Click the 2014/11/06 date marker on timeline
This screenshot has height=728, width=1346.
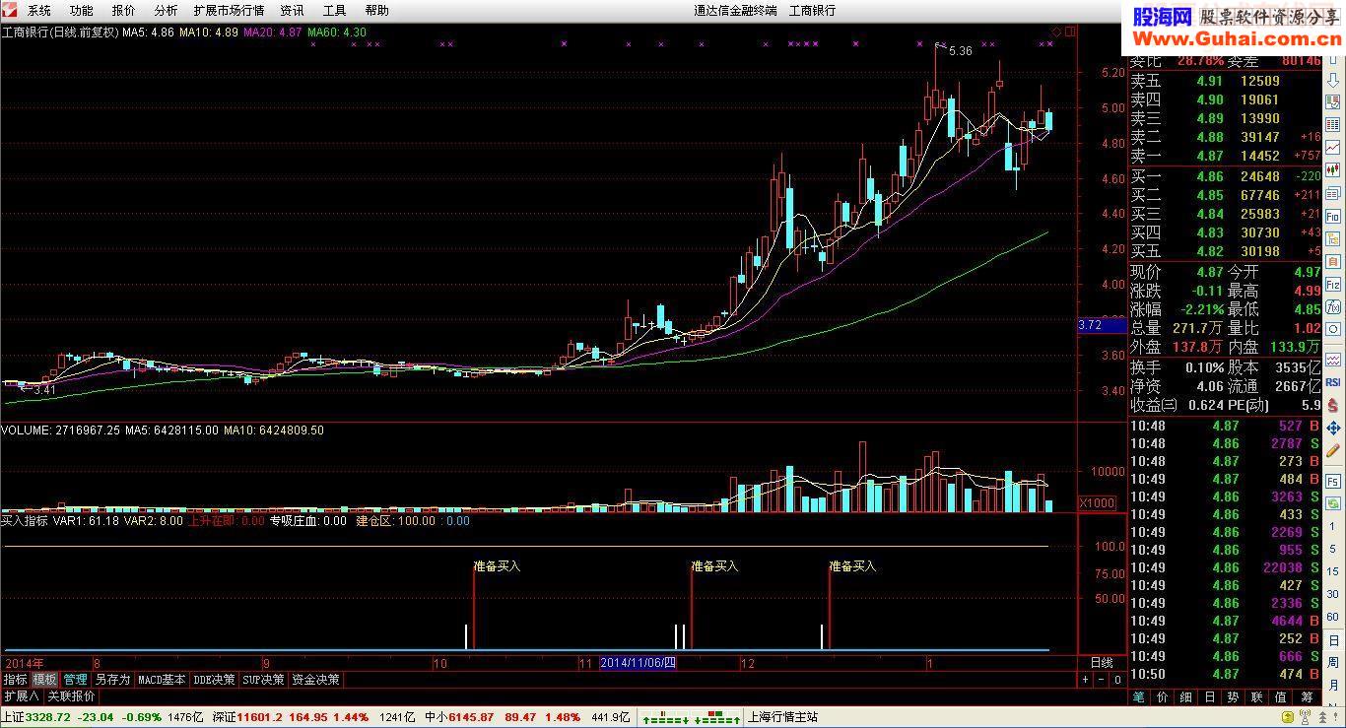(639, 663)
